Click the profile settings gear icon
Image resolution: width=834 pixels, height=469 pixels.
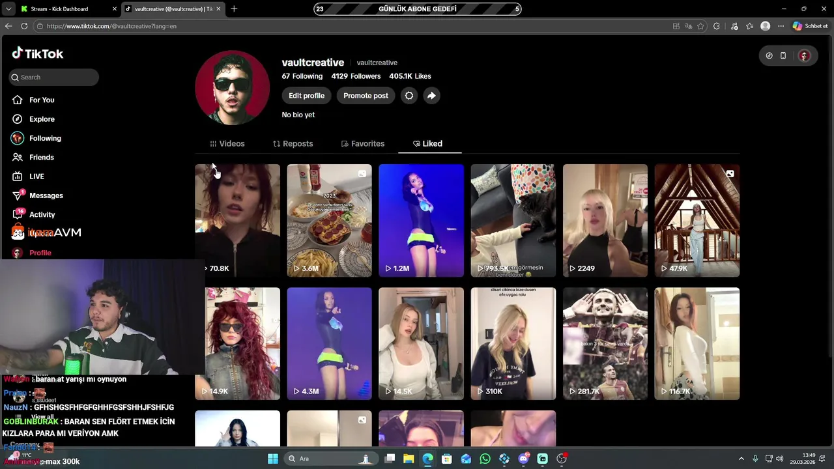[409, 96]
